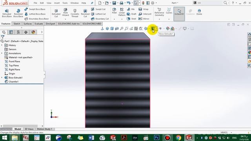Activate the Intersect tool
The image size is (251, 141).
(145, 14)
